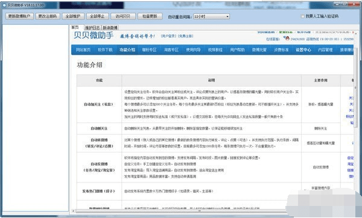This screenshot has width=362, height=218.
Task: Click the page's vertical scrollbar
Action: coord(355,87)
